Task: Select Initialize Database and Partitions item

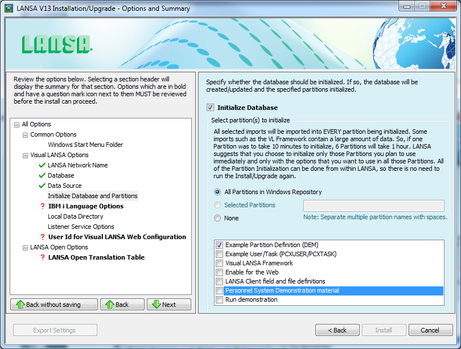Action: (x=93, y=196)
